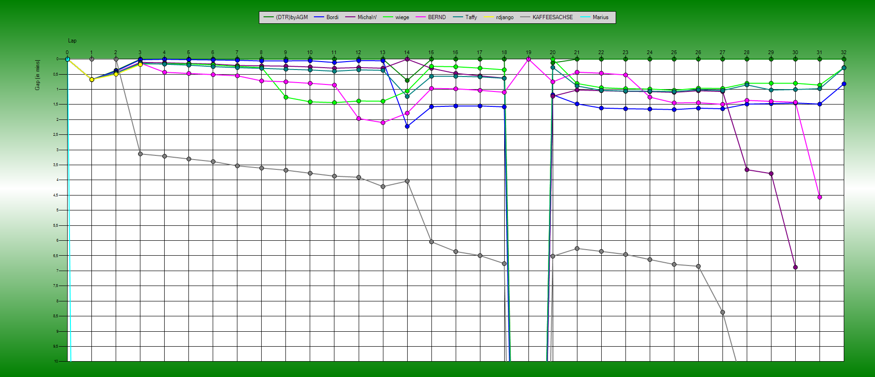Choose the KAFFEESACHSE legend entry

coord(546,17)
